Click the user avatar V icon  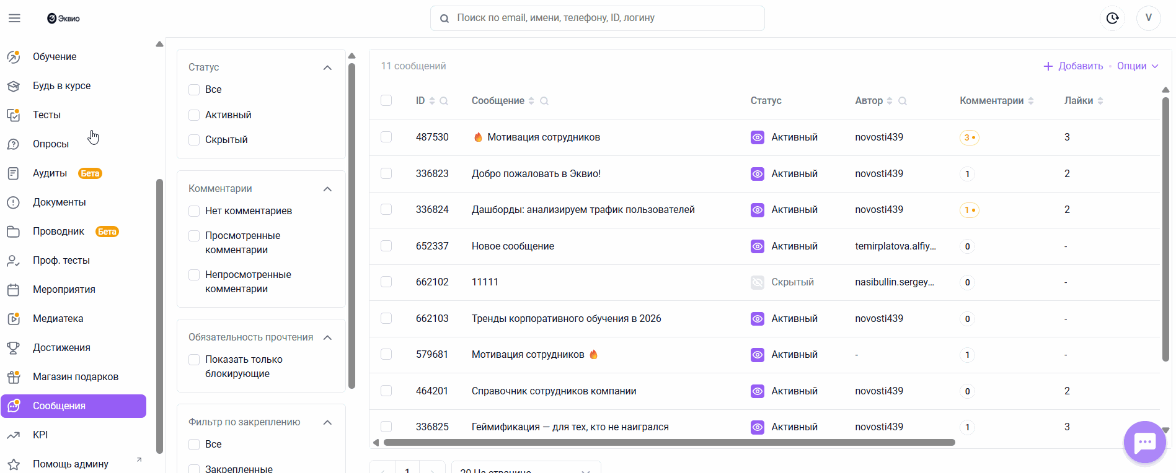(x=1148, y=19)
